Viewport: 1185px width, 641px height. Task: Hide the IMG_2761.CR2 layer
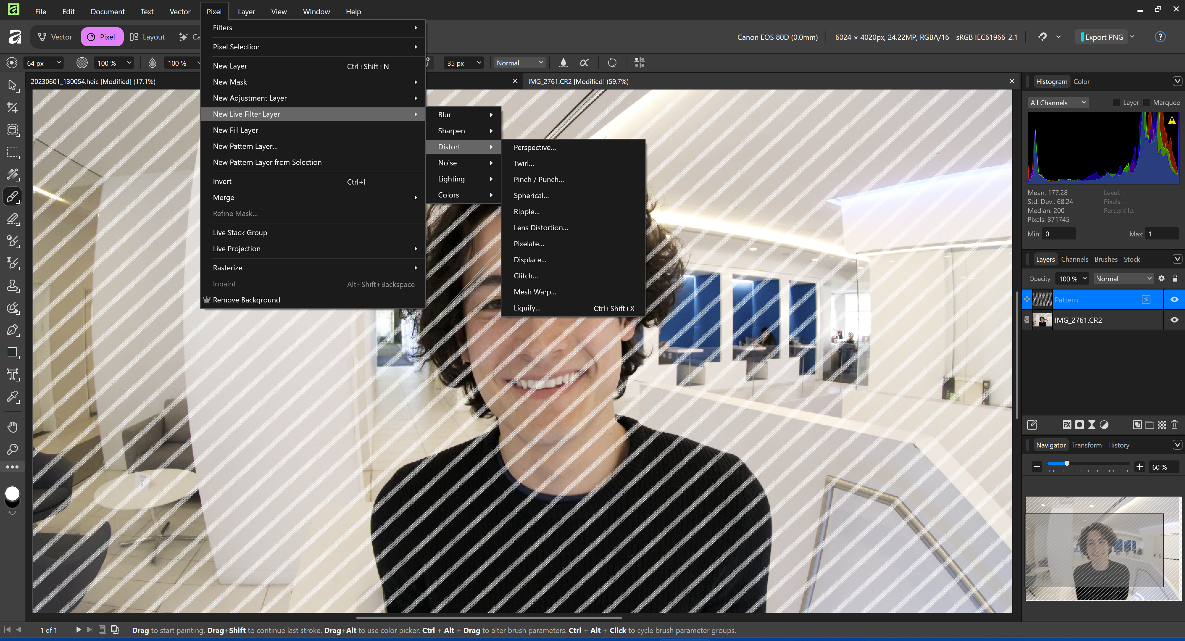(x=1175, y=320)
